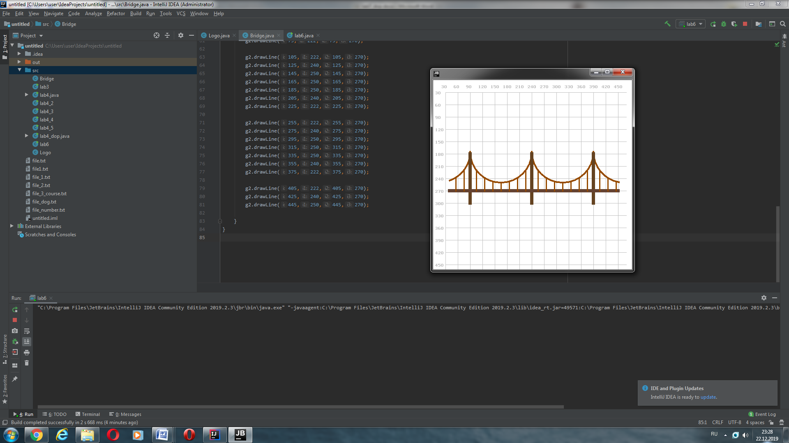
Task: Click the Exit icon in Run panel
Action: 15,352
